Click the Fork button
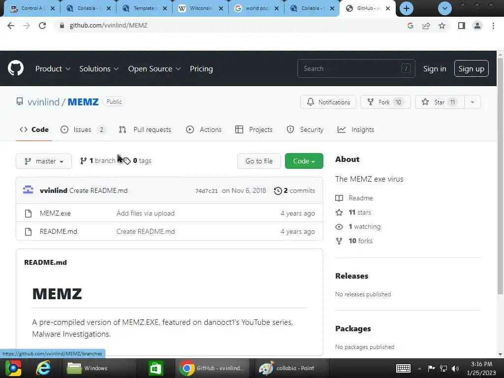Screen dimensions: 504x378 (385, 102)
